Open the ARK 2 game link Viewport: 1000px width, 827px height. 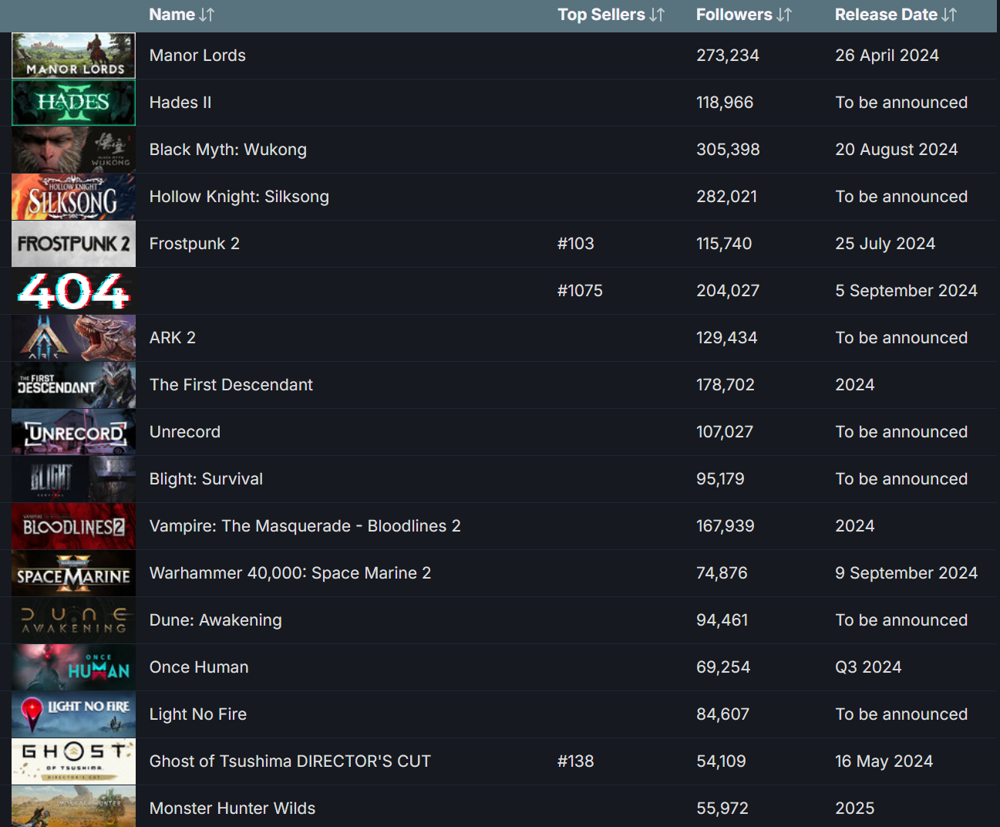[173, 338]
